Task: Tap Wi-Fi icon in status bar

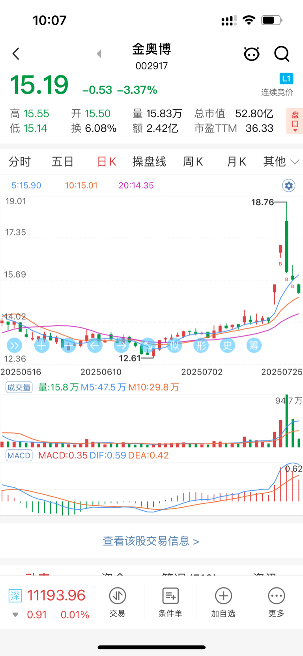Action: [249, 20]
